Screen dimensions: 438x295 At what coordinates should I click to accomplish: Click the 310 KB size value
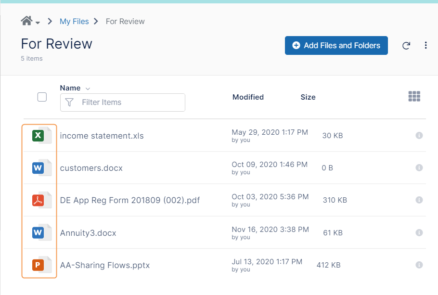click(335, 200)
